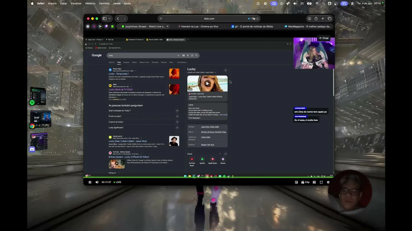Open battery status in menu bar
This screenshot has width=412, height=231.
coord(309,4)
